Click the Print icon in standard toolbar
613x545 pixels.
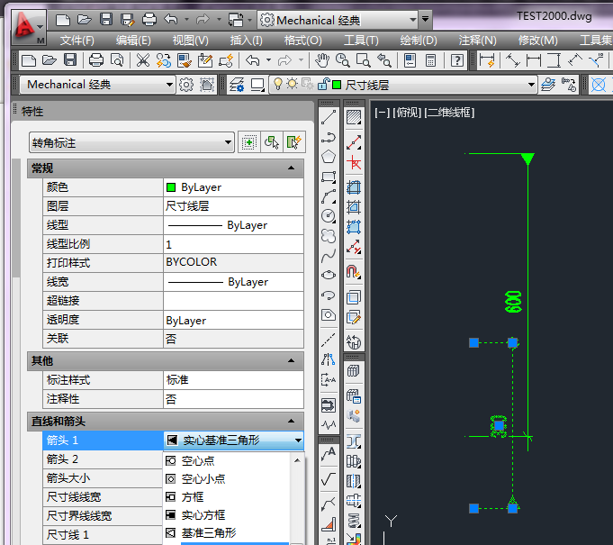point(95,60)
